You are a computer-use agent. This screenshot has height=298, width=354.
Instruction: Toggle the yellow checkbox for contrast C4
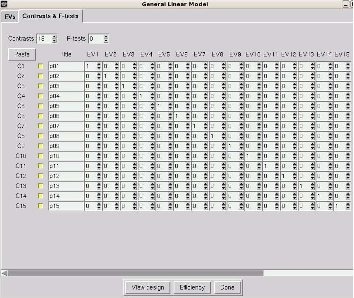40,96
